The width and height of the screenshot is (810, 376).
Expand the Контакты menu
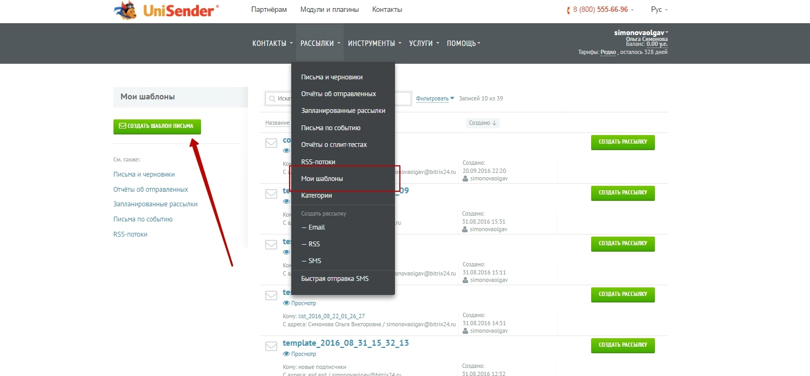point(272,43)
